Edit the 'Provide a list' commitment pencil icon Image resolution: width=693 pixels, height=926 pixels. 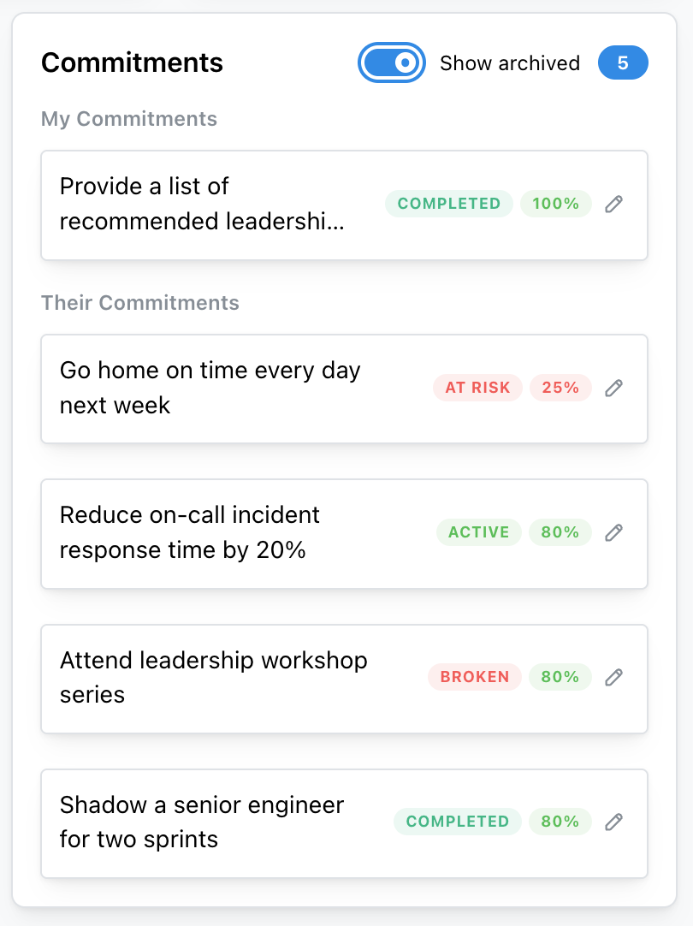point(613,204)
